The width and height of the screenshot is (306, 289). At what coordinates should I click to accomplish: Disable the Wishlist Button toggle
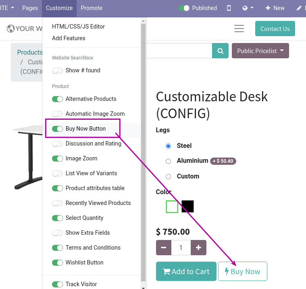coord(57,263)
